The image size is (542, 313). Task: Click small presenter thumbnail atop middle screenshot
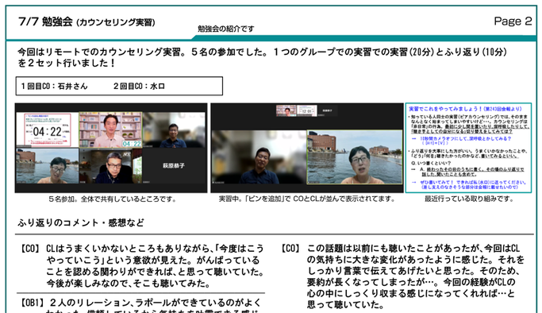click(x=286, y=110)
